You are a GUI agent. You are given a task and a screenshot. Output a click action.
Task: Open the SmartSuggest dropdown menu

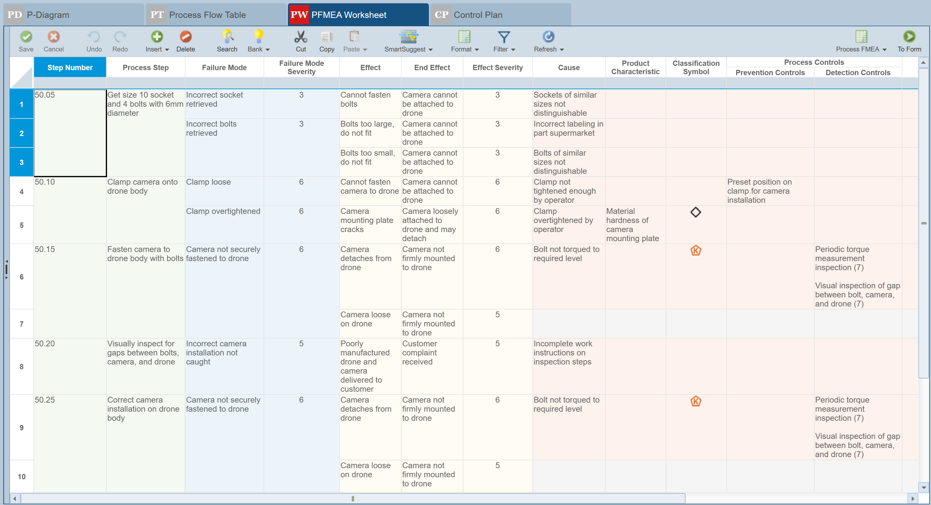(430, 49)
